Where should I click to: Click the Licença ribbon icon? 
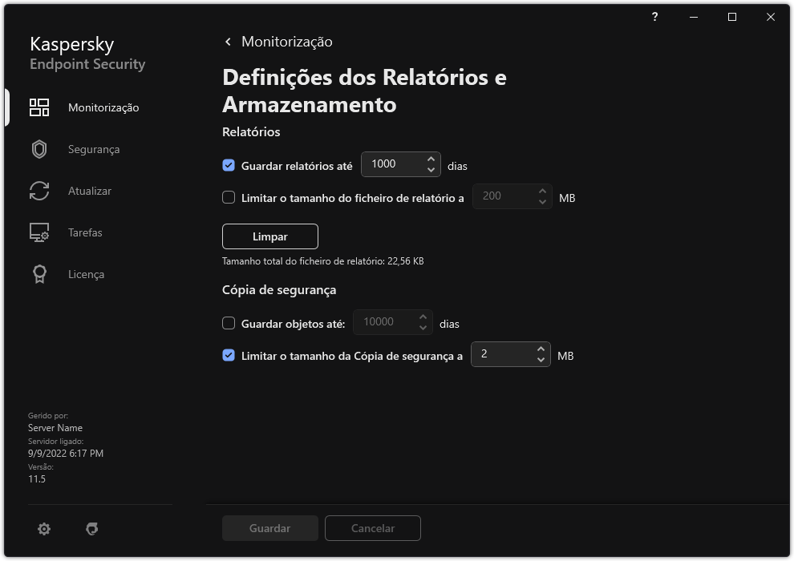coord(38,274)
